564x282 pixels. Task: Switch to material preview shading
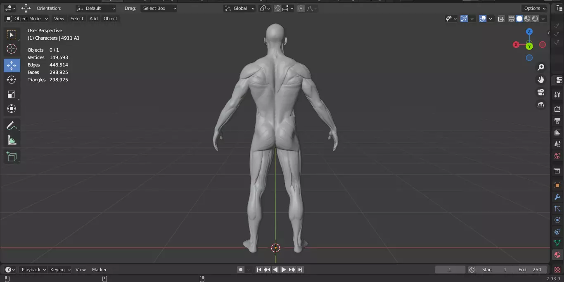point(527,19)
